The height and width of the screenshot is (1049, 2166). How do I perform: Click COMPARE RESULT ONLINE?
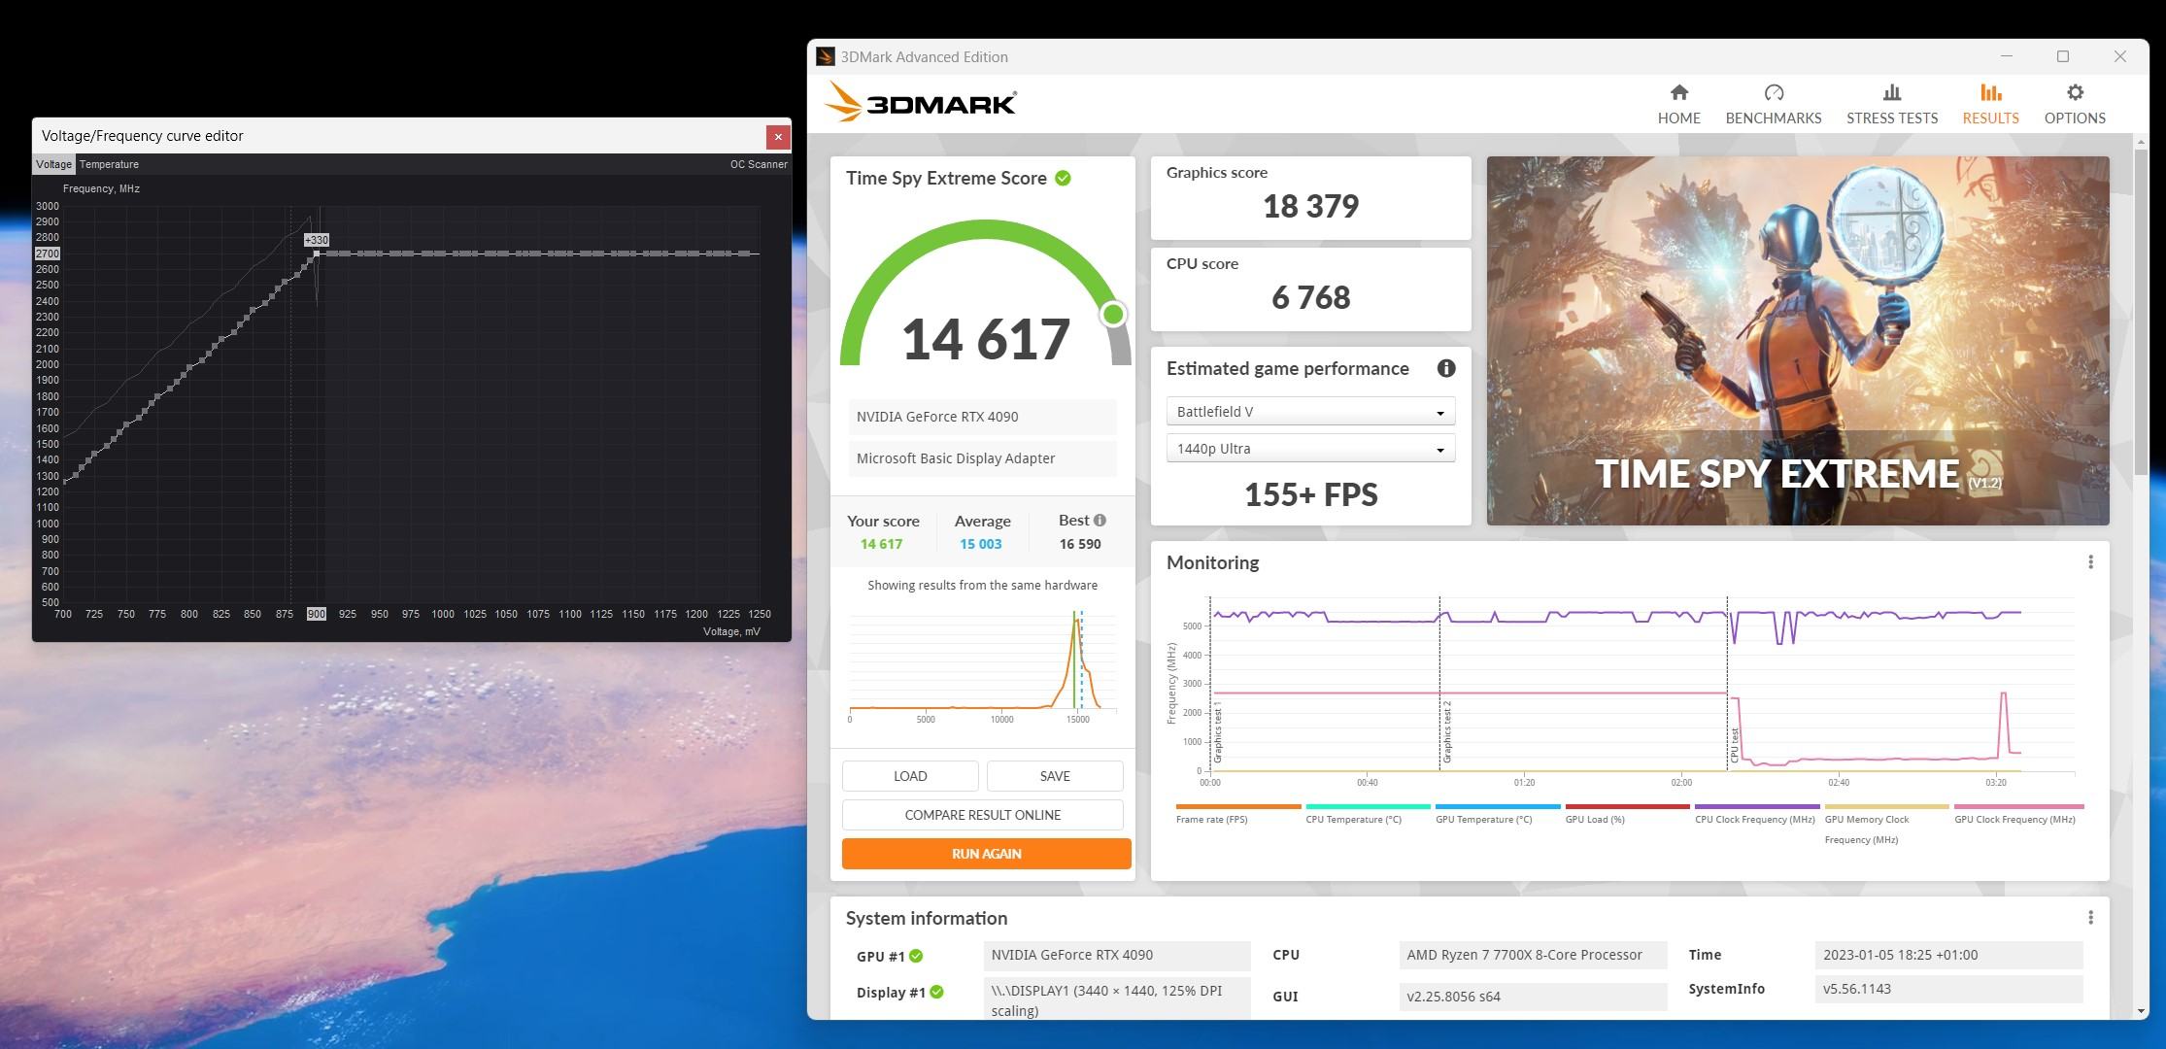click(x=982, y=815)
